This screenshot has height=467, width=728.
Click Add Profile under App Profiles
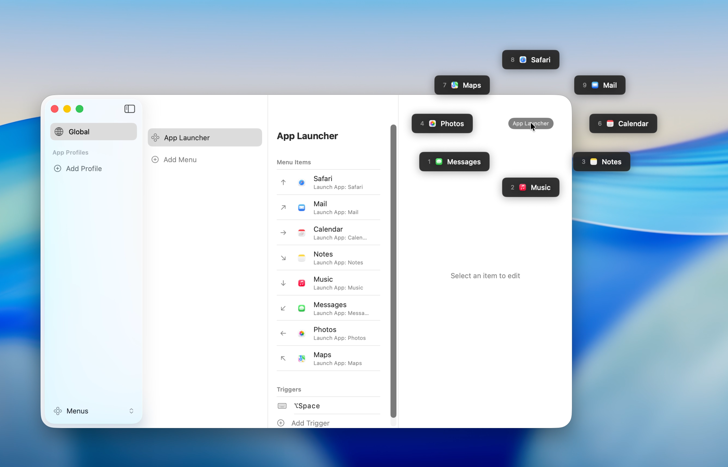tap(84, 168)
